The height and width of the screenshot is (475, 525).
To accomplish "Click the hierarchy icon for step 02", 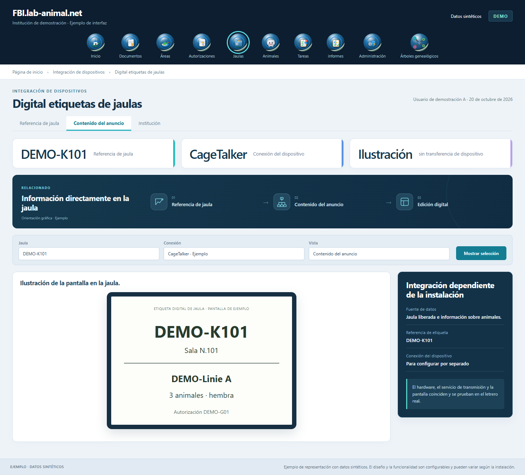I will point(282,202).
